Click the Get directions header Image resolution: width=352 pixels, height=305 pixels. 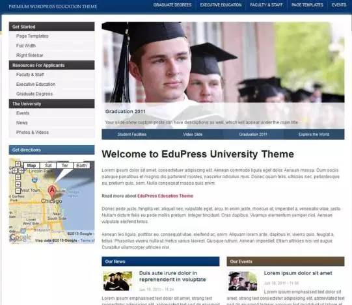pyautogui.click(x=51, y=150)
